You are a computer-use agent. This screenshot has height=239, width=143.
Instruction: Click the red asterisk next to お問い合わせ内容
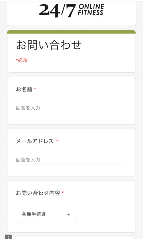coord(63,192)
